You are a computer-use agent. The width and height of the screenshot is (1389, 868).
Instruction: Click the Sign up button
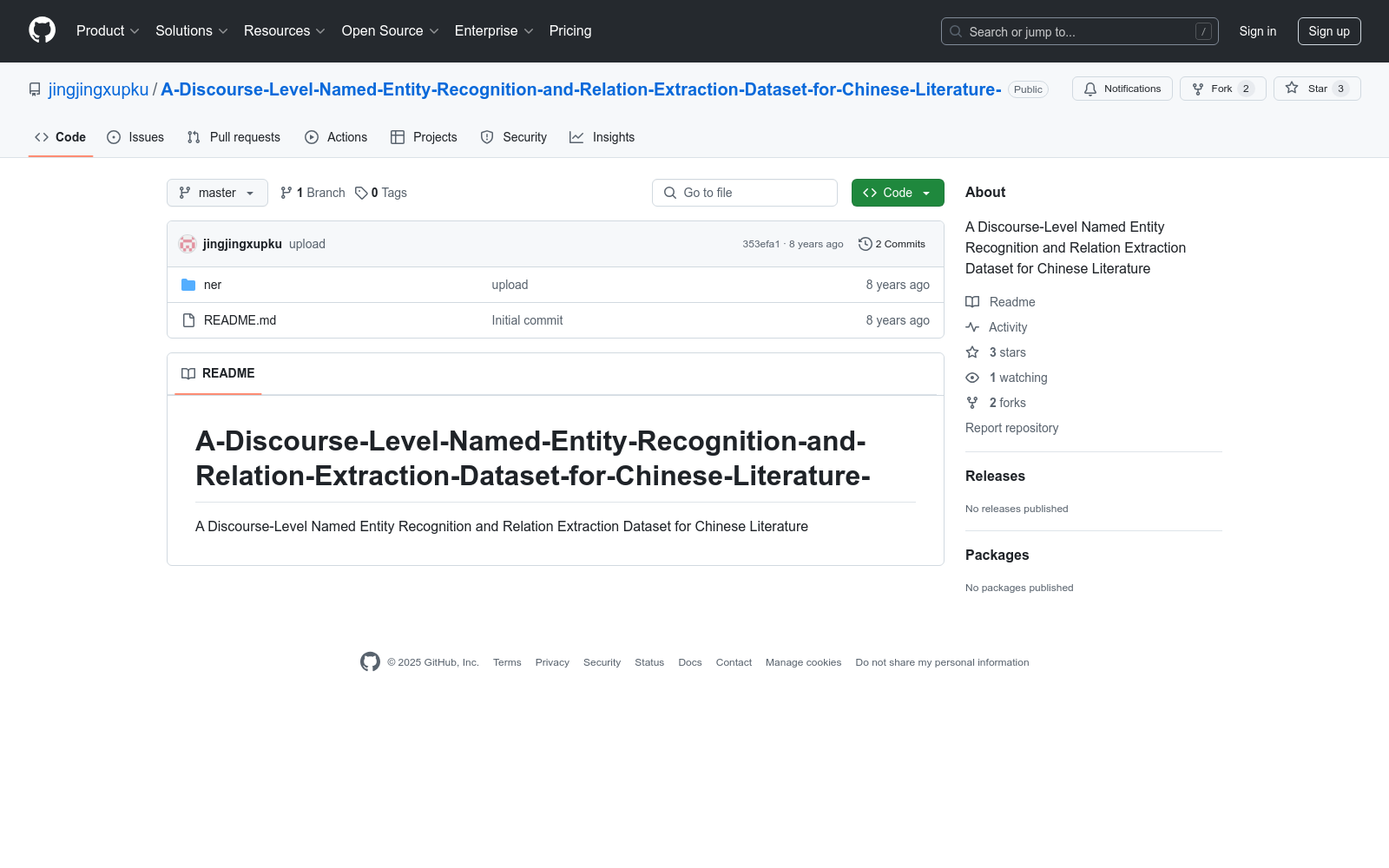pyautogui.click(x=1329, y=31)
